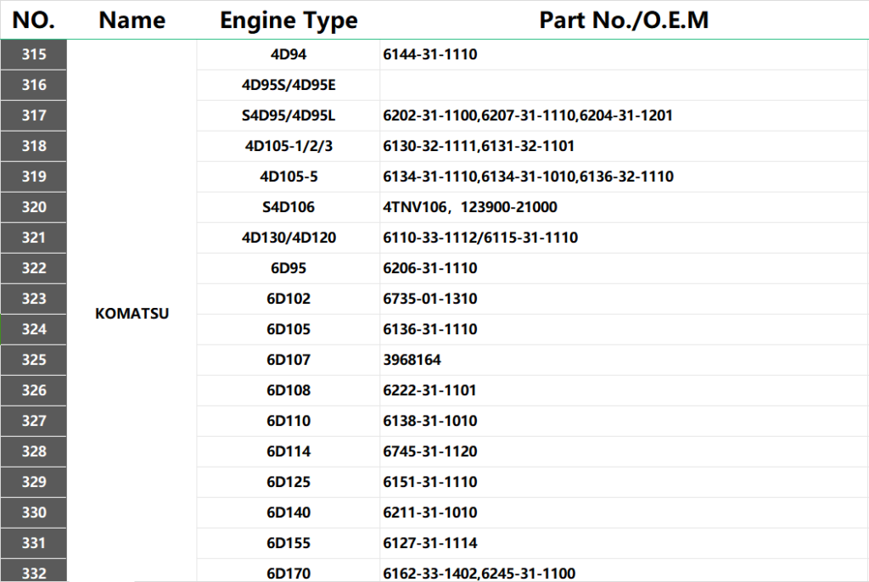The width and height of the screenshot is (869, 582).
Task: Select row number 322
Action: pyautogui.click(x=34, y=268)
